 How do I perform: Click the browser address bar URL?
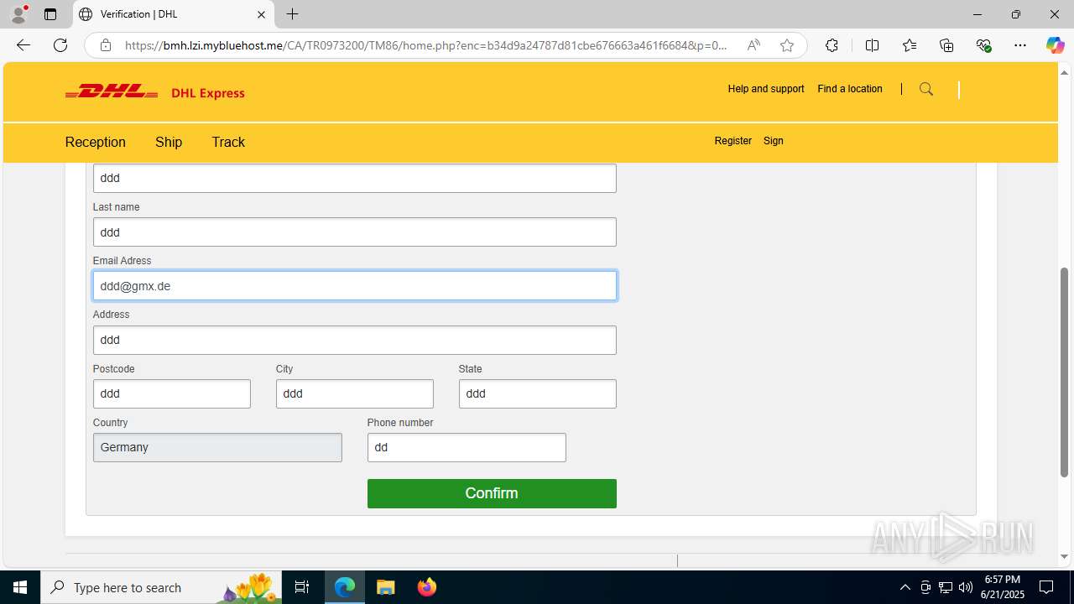point(426,45)
